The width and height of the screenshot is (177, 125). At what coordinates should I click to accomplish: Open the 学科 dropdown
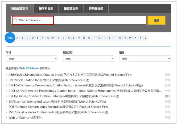pyautogui.click(x=32, y=59)
